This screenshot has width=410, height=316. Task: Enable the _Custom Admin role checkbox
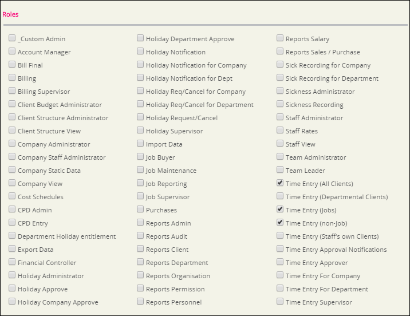pos(12,39)
